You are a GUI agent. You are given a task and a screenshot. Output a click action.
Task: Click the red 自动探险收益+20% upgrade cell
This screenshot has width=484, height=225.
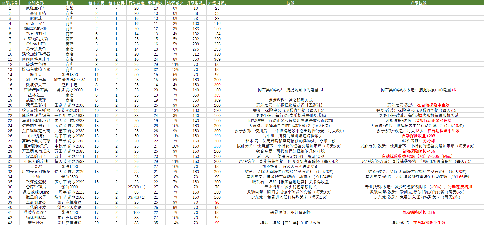pos(418,136)
